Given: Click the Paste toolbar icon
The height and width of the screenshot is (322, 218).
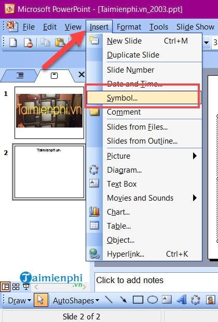Looking at the screenshot, I should pos(60,43).
